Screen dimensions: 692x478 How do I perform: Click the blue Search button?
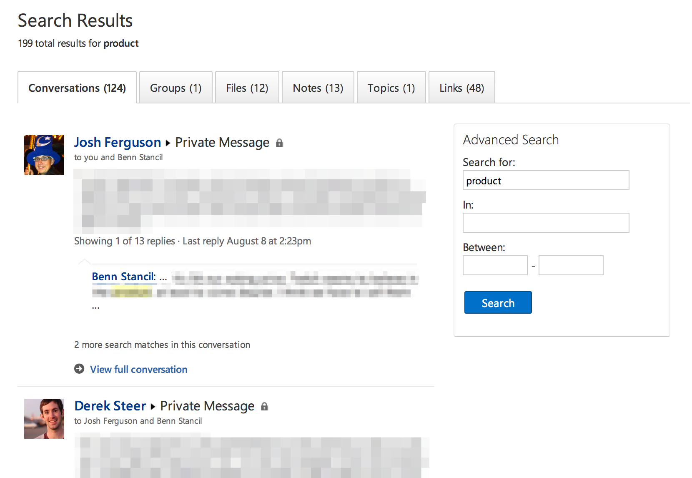(498, 302)
